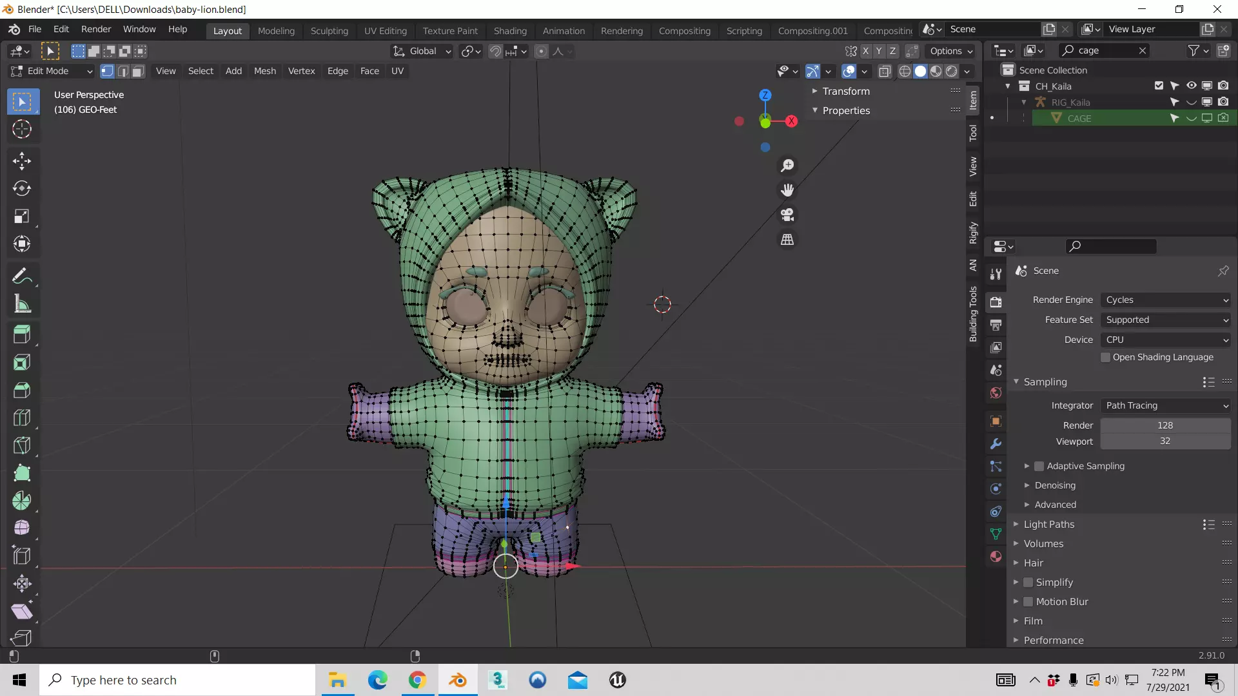1238x696 pixels.
Task: Select the Bevel tool
Action: click(x=22, y=390)
